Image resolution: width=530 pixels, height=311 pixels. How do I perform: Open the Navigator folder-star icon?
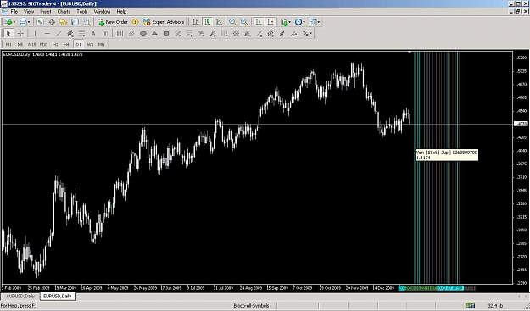tap(64, 22)
